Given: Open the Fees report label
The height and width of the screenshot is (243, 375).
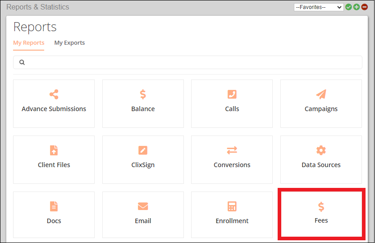Looking at the screenshot, I should click(x=321, y=220).
